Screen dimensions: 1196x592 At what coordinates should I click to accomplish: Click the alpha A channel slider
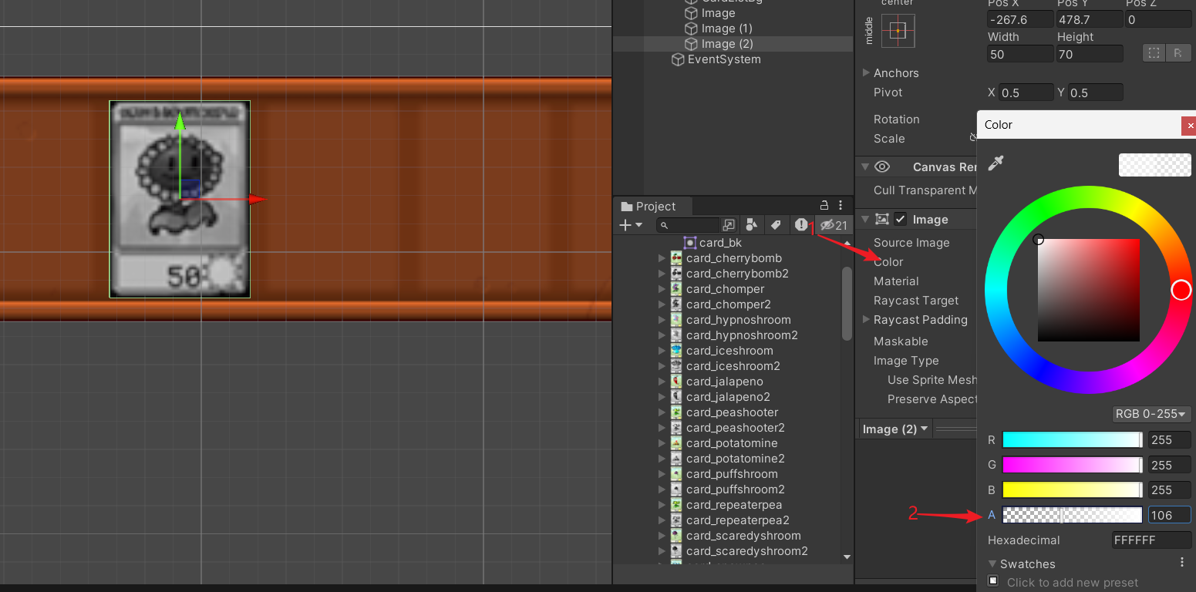click(x=1072, y=515)
